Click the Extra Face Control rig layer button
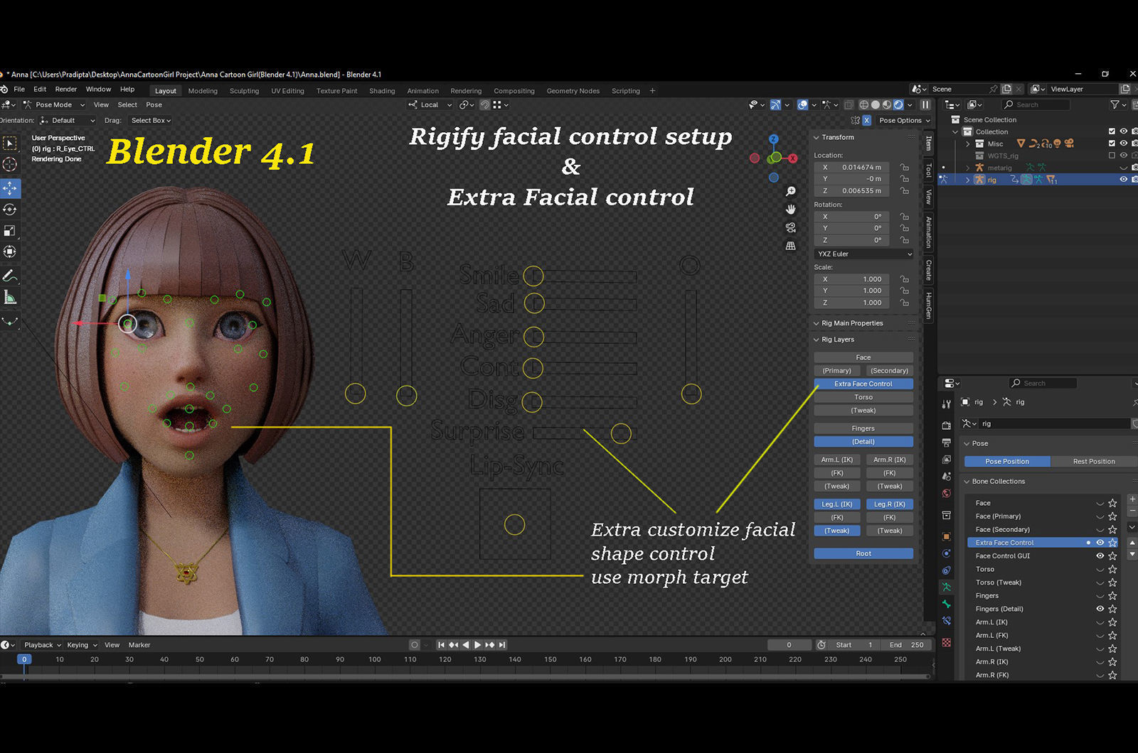 863,384
